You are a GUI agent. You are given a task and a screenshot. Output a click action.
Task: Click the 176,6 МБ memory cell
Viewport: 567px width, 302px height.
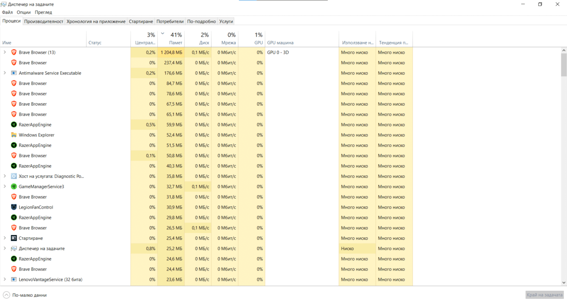coord(171,73)
